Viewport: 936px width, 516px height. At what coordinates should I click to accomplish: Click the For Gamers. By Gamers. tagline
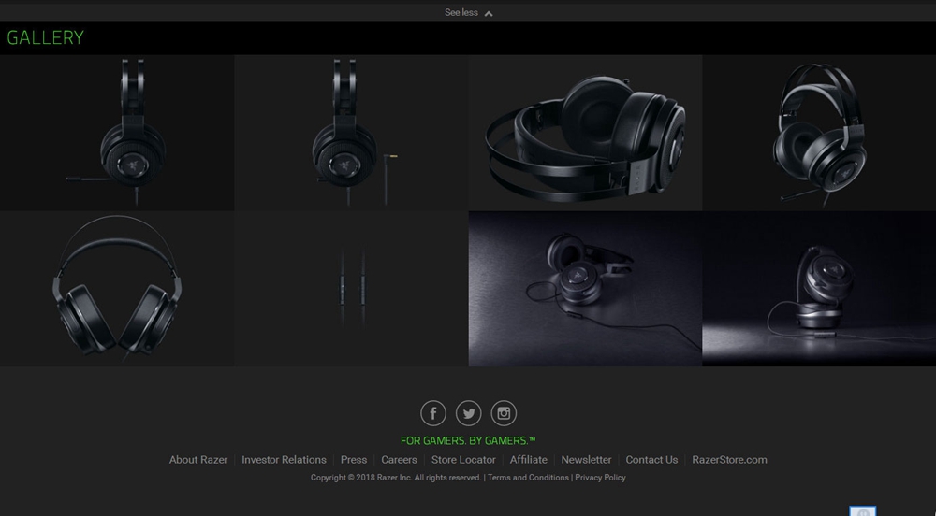[468, 441]
